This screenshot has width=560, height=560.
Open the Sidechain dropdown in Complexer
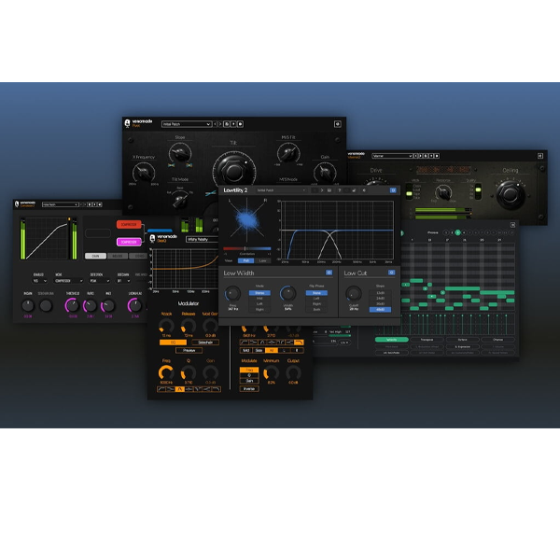click(123, 281)
